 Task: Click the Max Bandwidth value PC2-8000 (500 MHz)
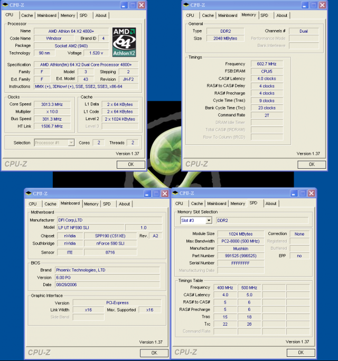click(x=241, y=241)
